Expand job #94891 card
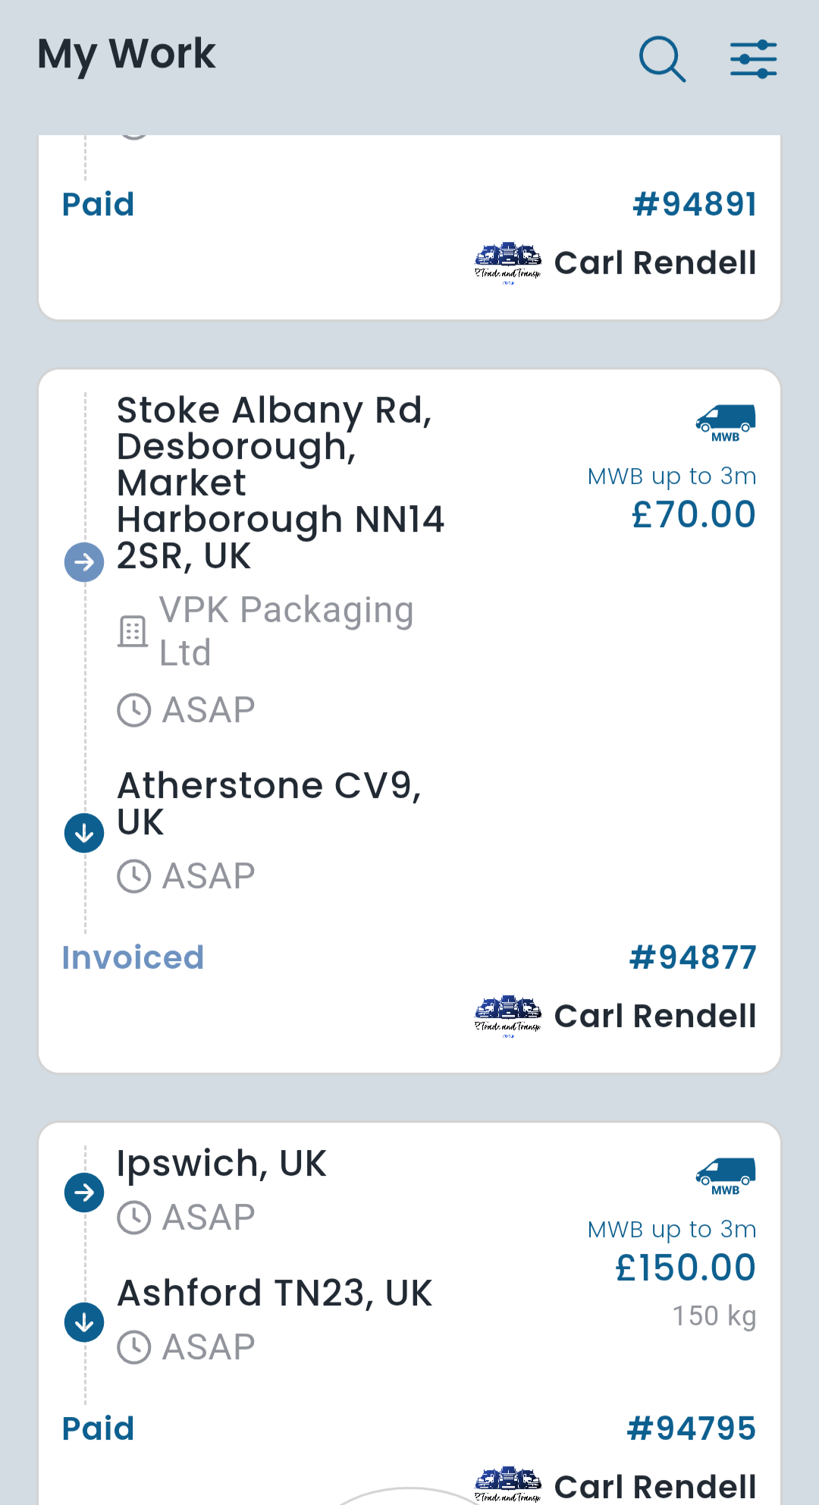This screenshot has height=1505, width=819. pos(409,228)
